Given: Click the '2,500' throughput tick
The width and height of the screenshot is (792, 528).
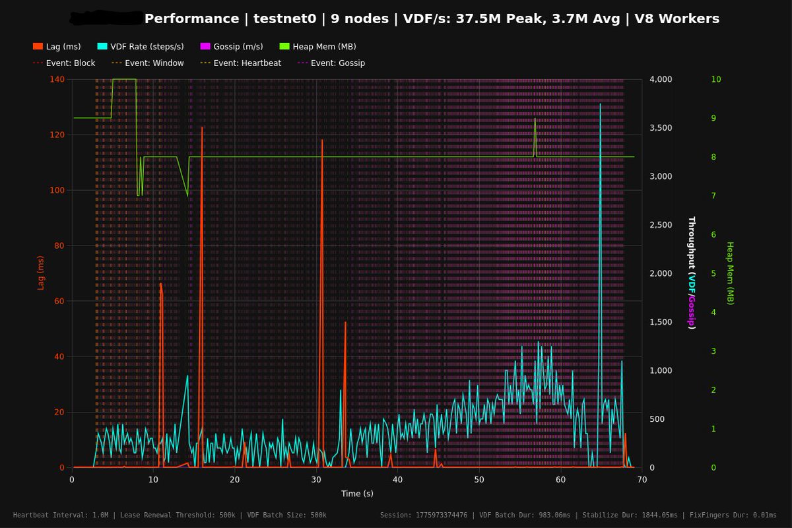Looking at the screenshot, I should coord(661,225).
